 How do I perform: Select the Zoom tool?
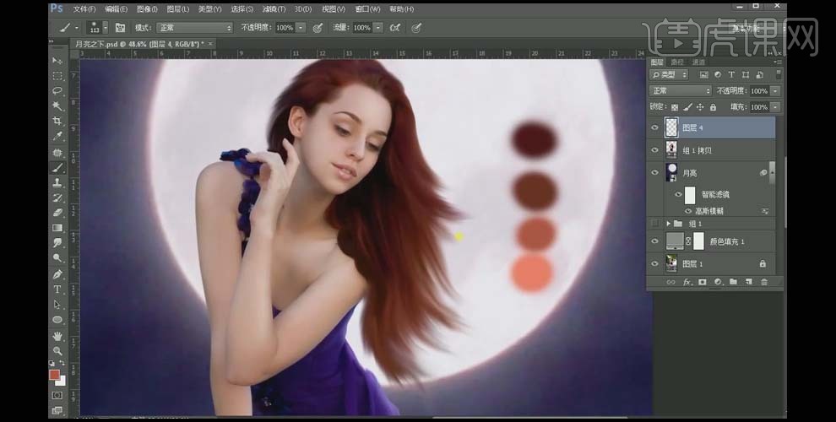(x=57, y=351)
